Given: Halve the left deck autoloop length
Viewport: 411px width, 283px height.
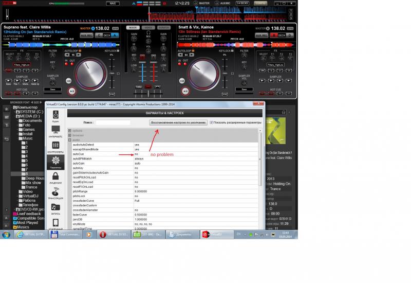Looking at the screenshot, I should pyautogui.click(x=67, y=55).
